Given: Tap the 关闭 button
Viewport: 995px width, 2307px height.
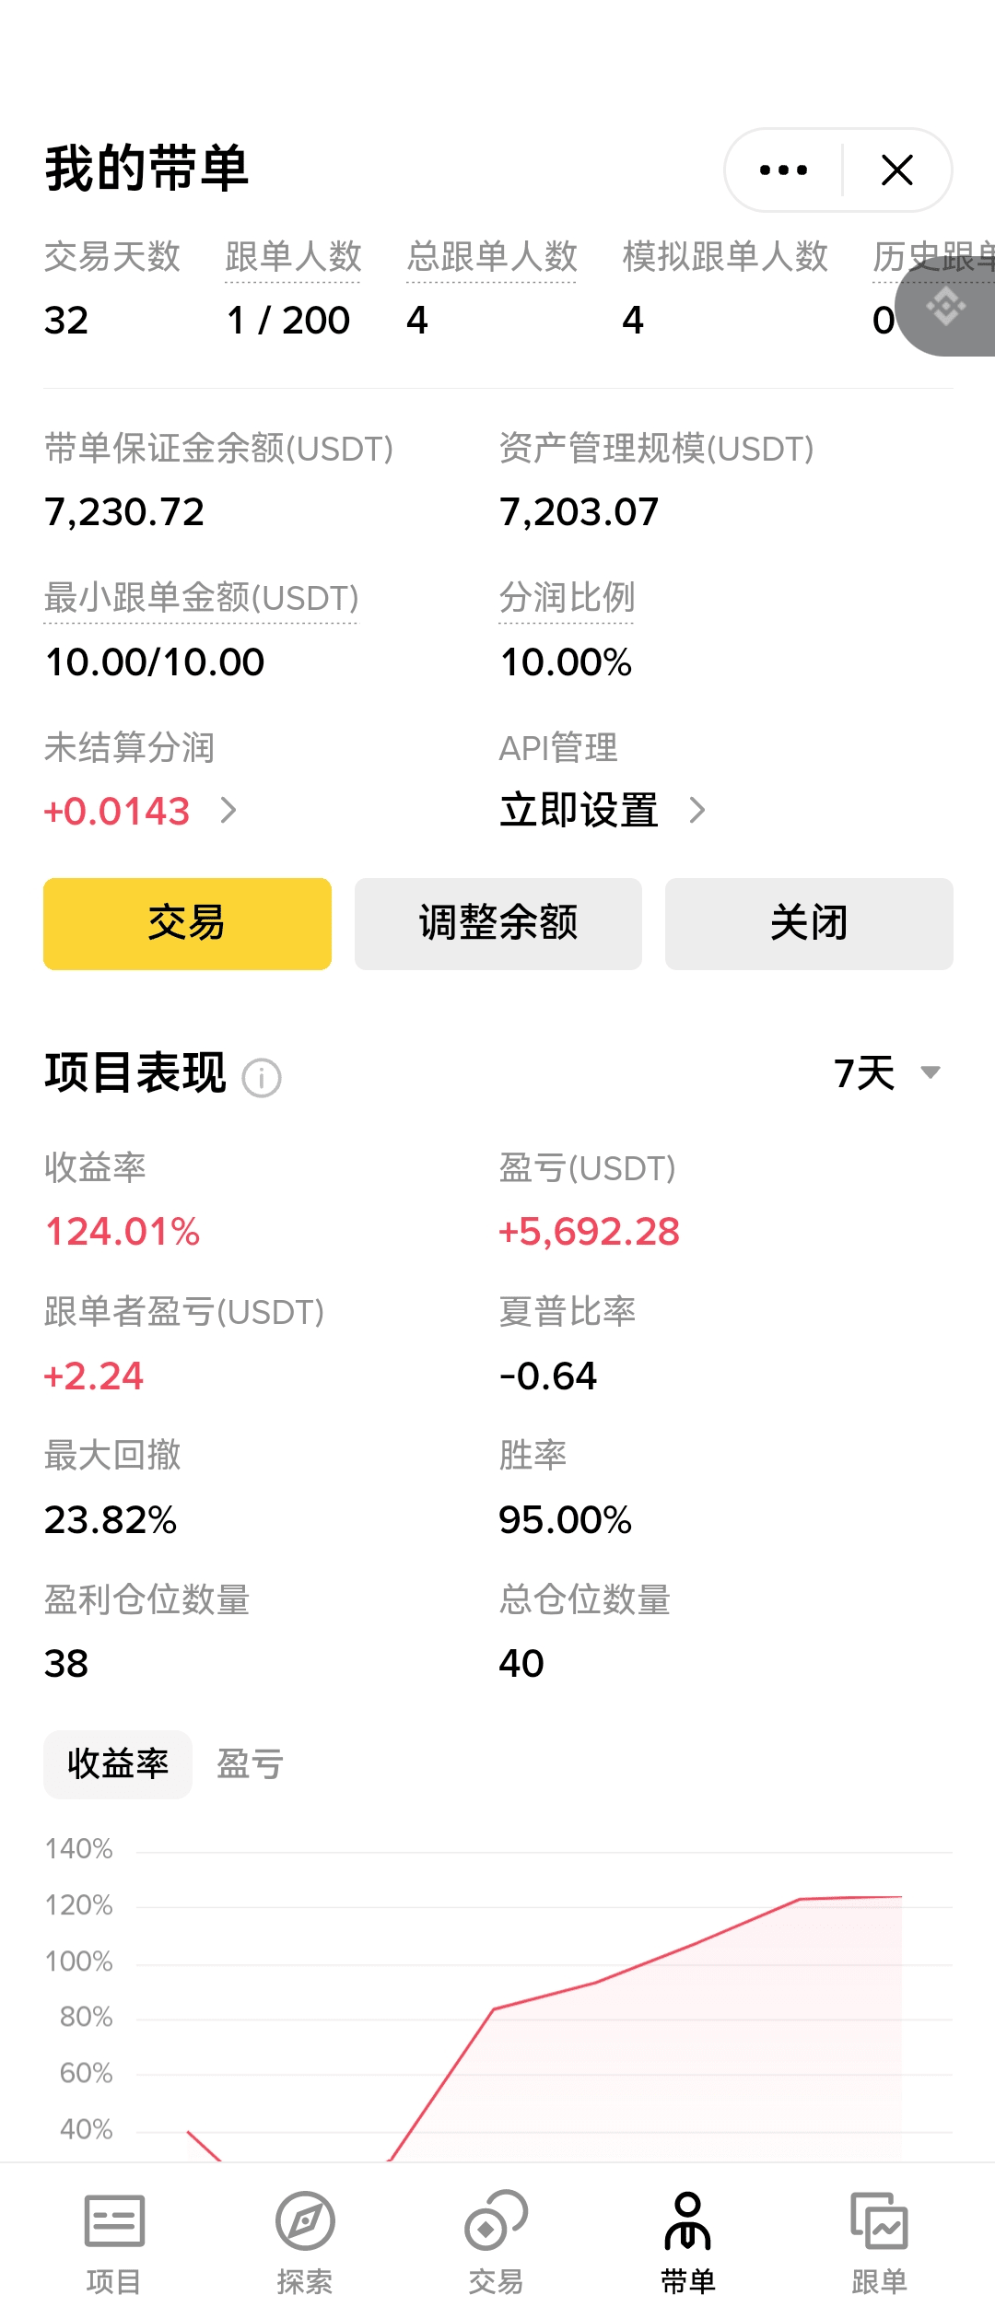Looking at the screenshot, I should (809, 923).
